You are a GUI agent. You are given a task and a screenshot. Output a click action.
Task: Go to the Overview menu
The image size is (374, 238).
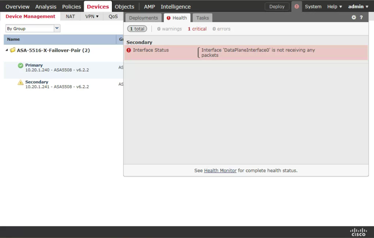point(17,7)
